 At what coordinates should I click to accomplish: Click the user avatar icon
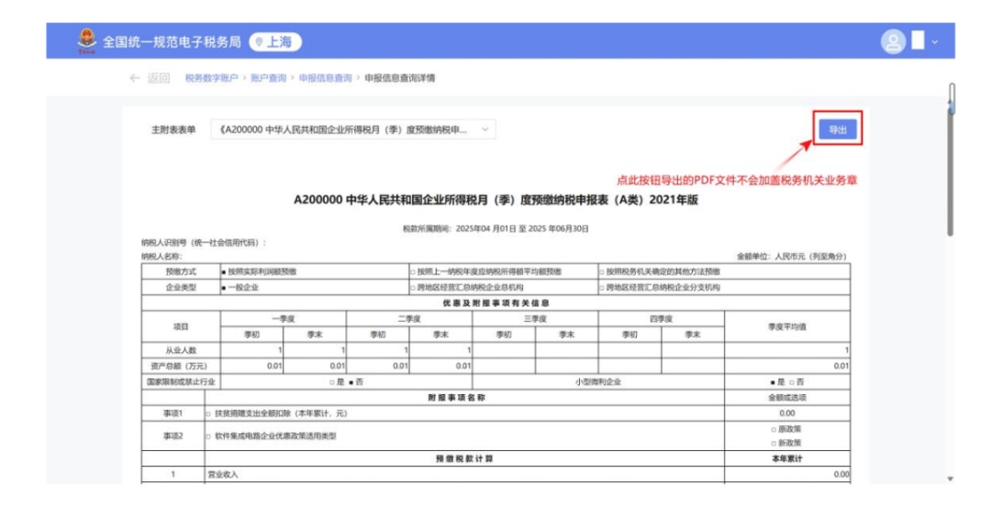893,42
